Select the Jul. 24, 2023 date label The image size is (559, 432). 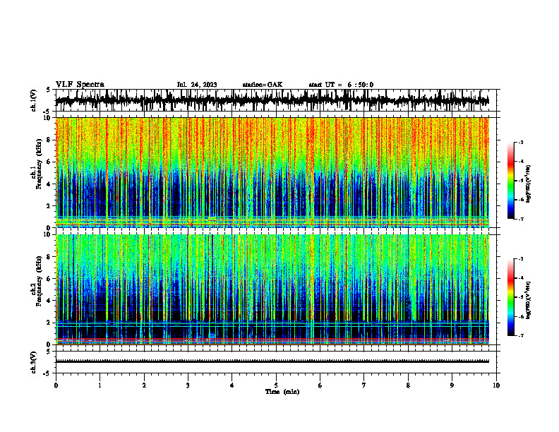[x=197, y=85]
